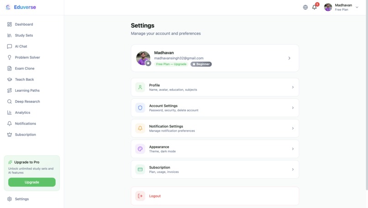The width and height of the screenshot is (368, 208).
Task: Click the green Profile person icon
Action: (140, 87)
